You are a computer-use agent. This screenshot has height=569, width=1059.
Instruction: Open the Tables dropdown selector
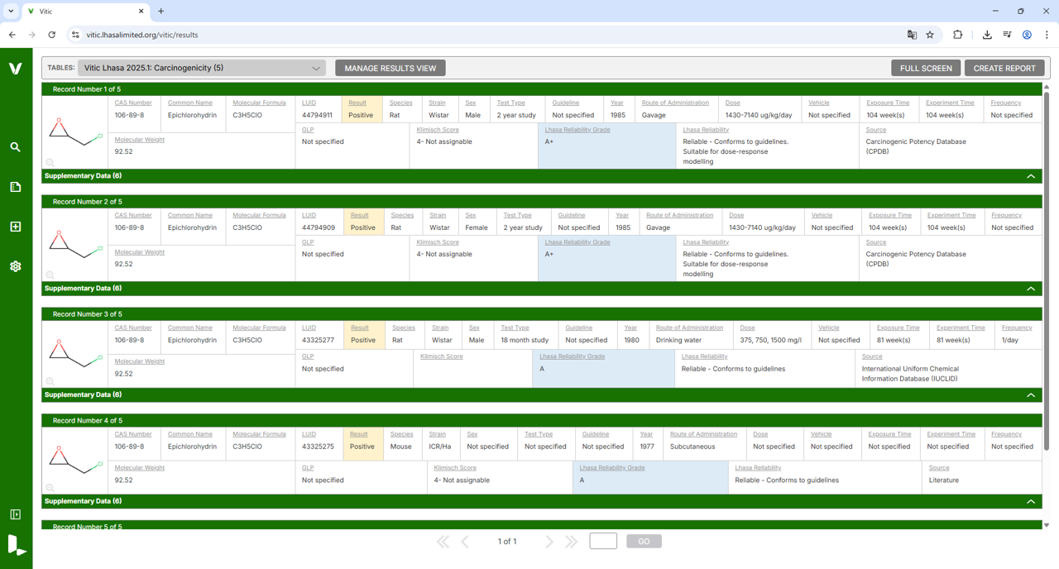tap(202, 68)
